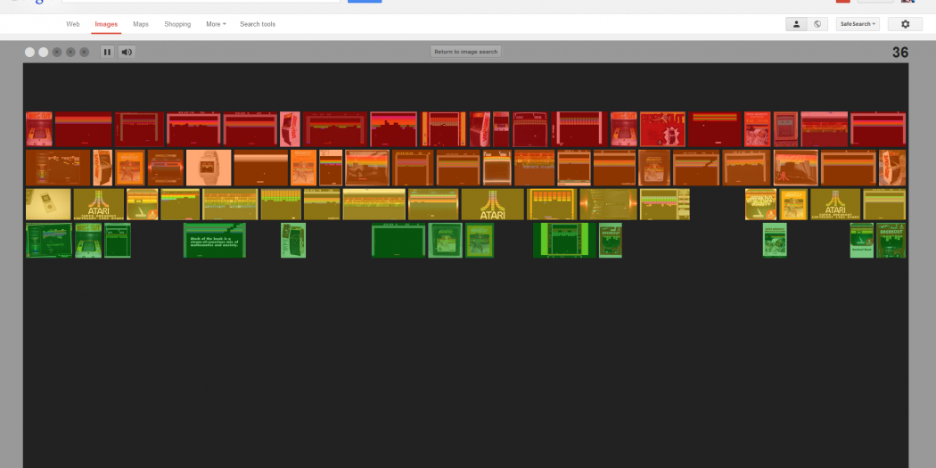Click the globe icon for global results
The image size is (936, 468).
(x=817, y=24)
